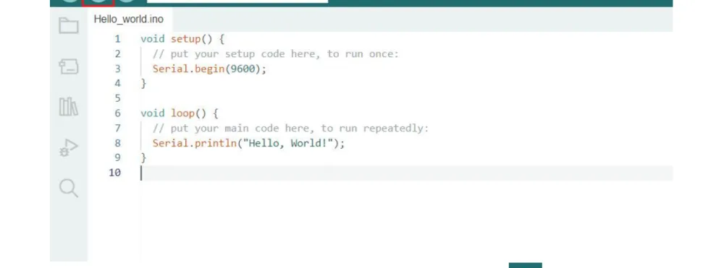Open the Library Manager books icon
724x268 pixels.
click(x=69, y=106)
